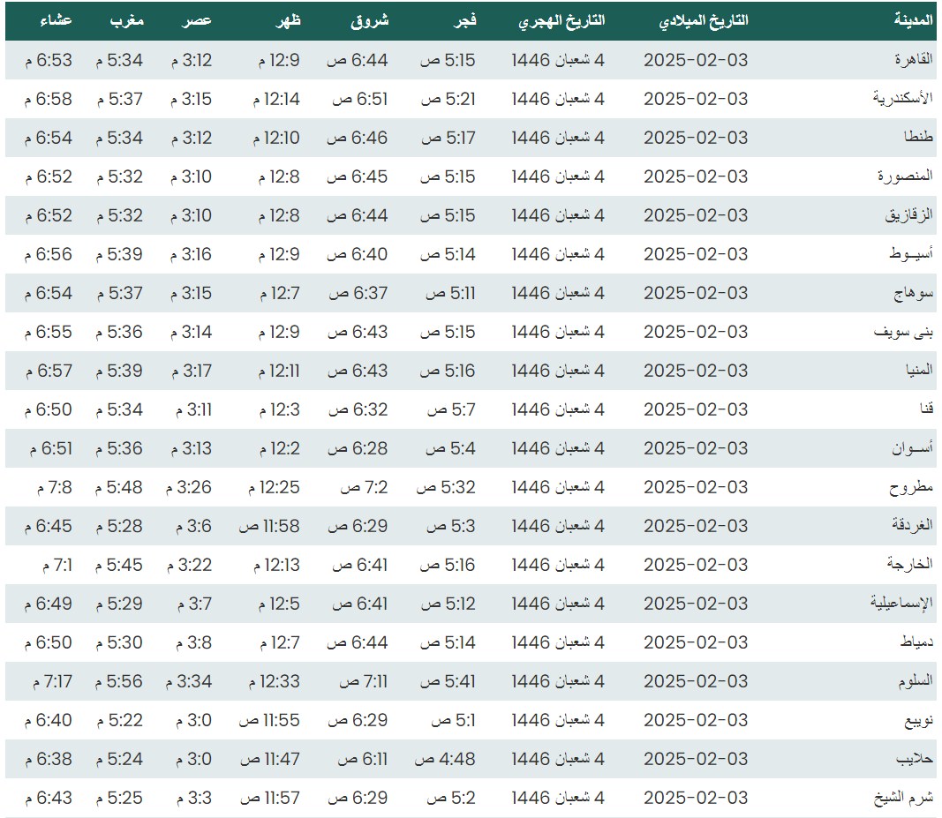Click the Isha time 7:17 for السلوم
The image size is (942, 818).
[53, 681]
